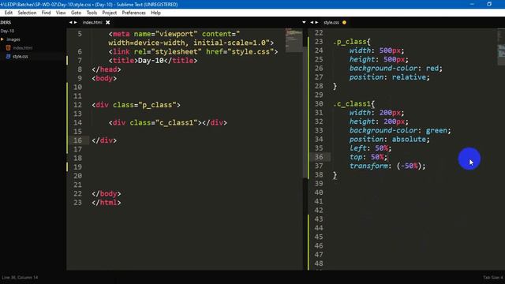The width and height of the screenshot is (505, 284).
Task: Select the Day-10 folder in sidebar
Action: (x=7, y=31)
